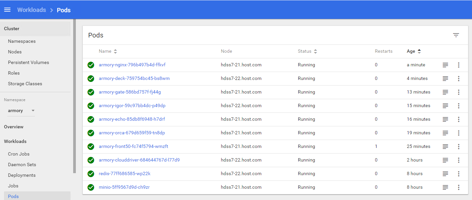Click the sidebar vertical scrollbar
The image size is (472, 200).
[75, 96]
